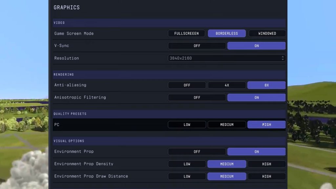The width and height of the screenshot is (336, 189).
Task: Click the Resolution dropdown arrow stepper
Action: pyautogui.click(x=283, y=58)
